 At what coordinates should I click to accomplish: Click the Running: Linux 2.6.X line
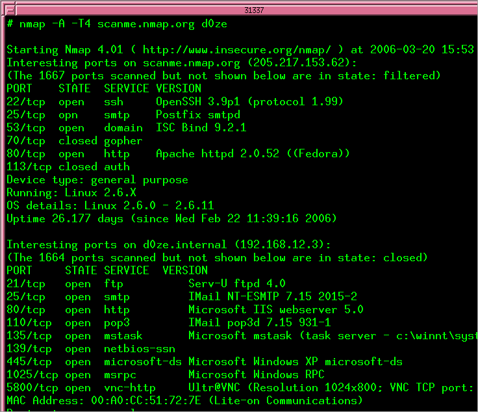(x=71, y=193)
